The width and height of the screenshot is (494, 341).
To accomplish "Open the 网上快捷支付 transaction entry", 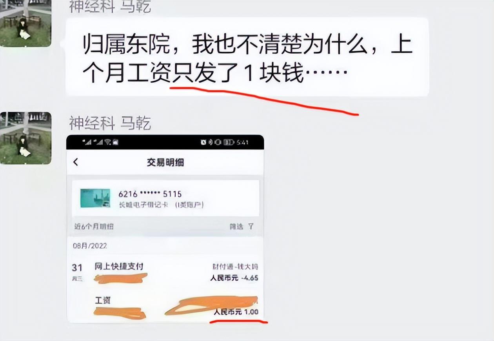I will (165, 273).
